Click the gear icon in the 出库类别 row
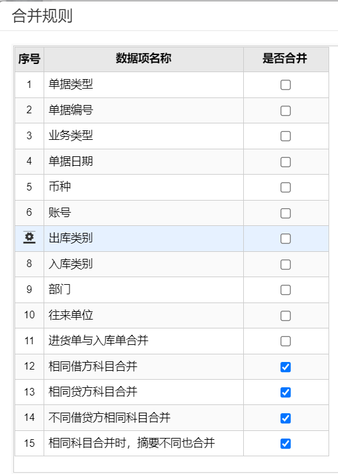Image resolution: width=338 pixels, height=474 pixels. (29, 238)
